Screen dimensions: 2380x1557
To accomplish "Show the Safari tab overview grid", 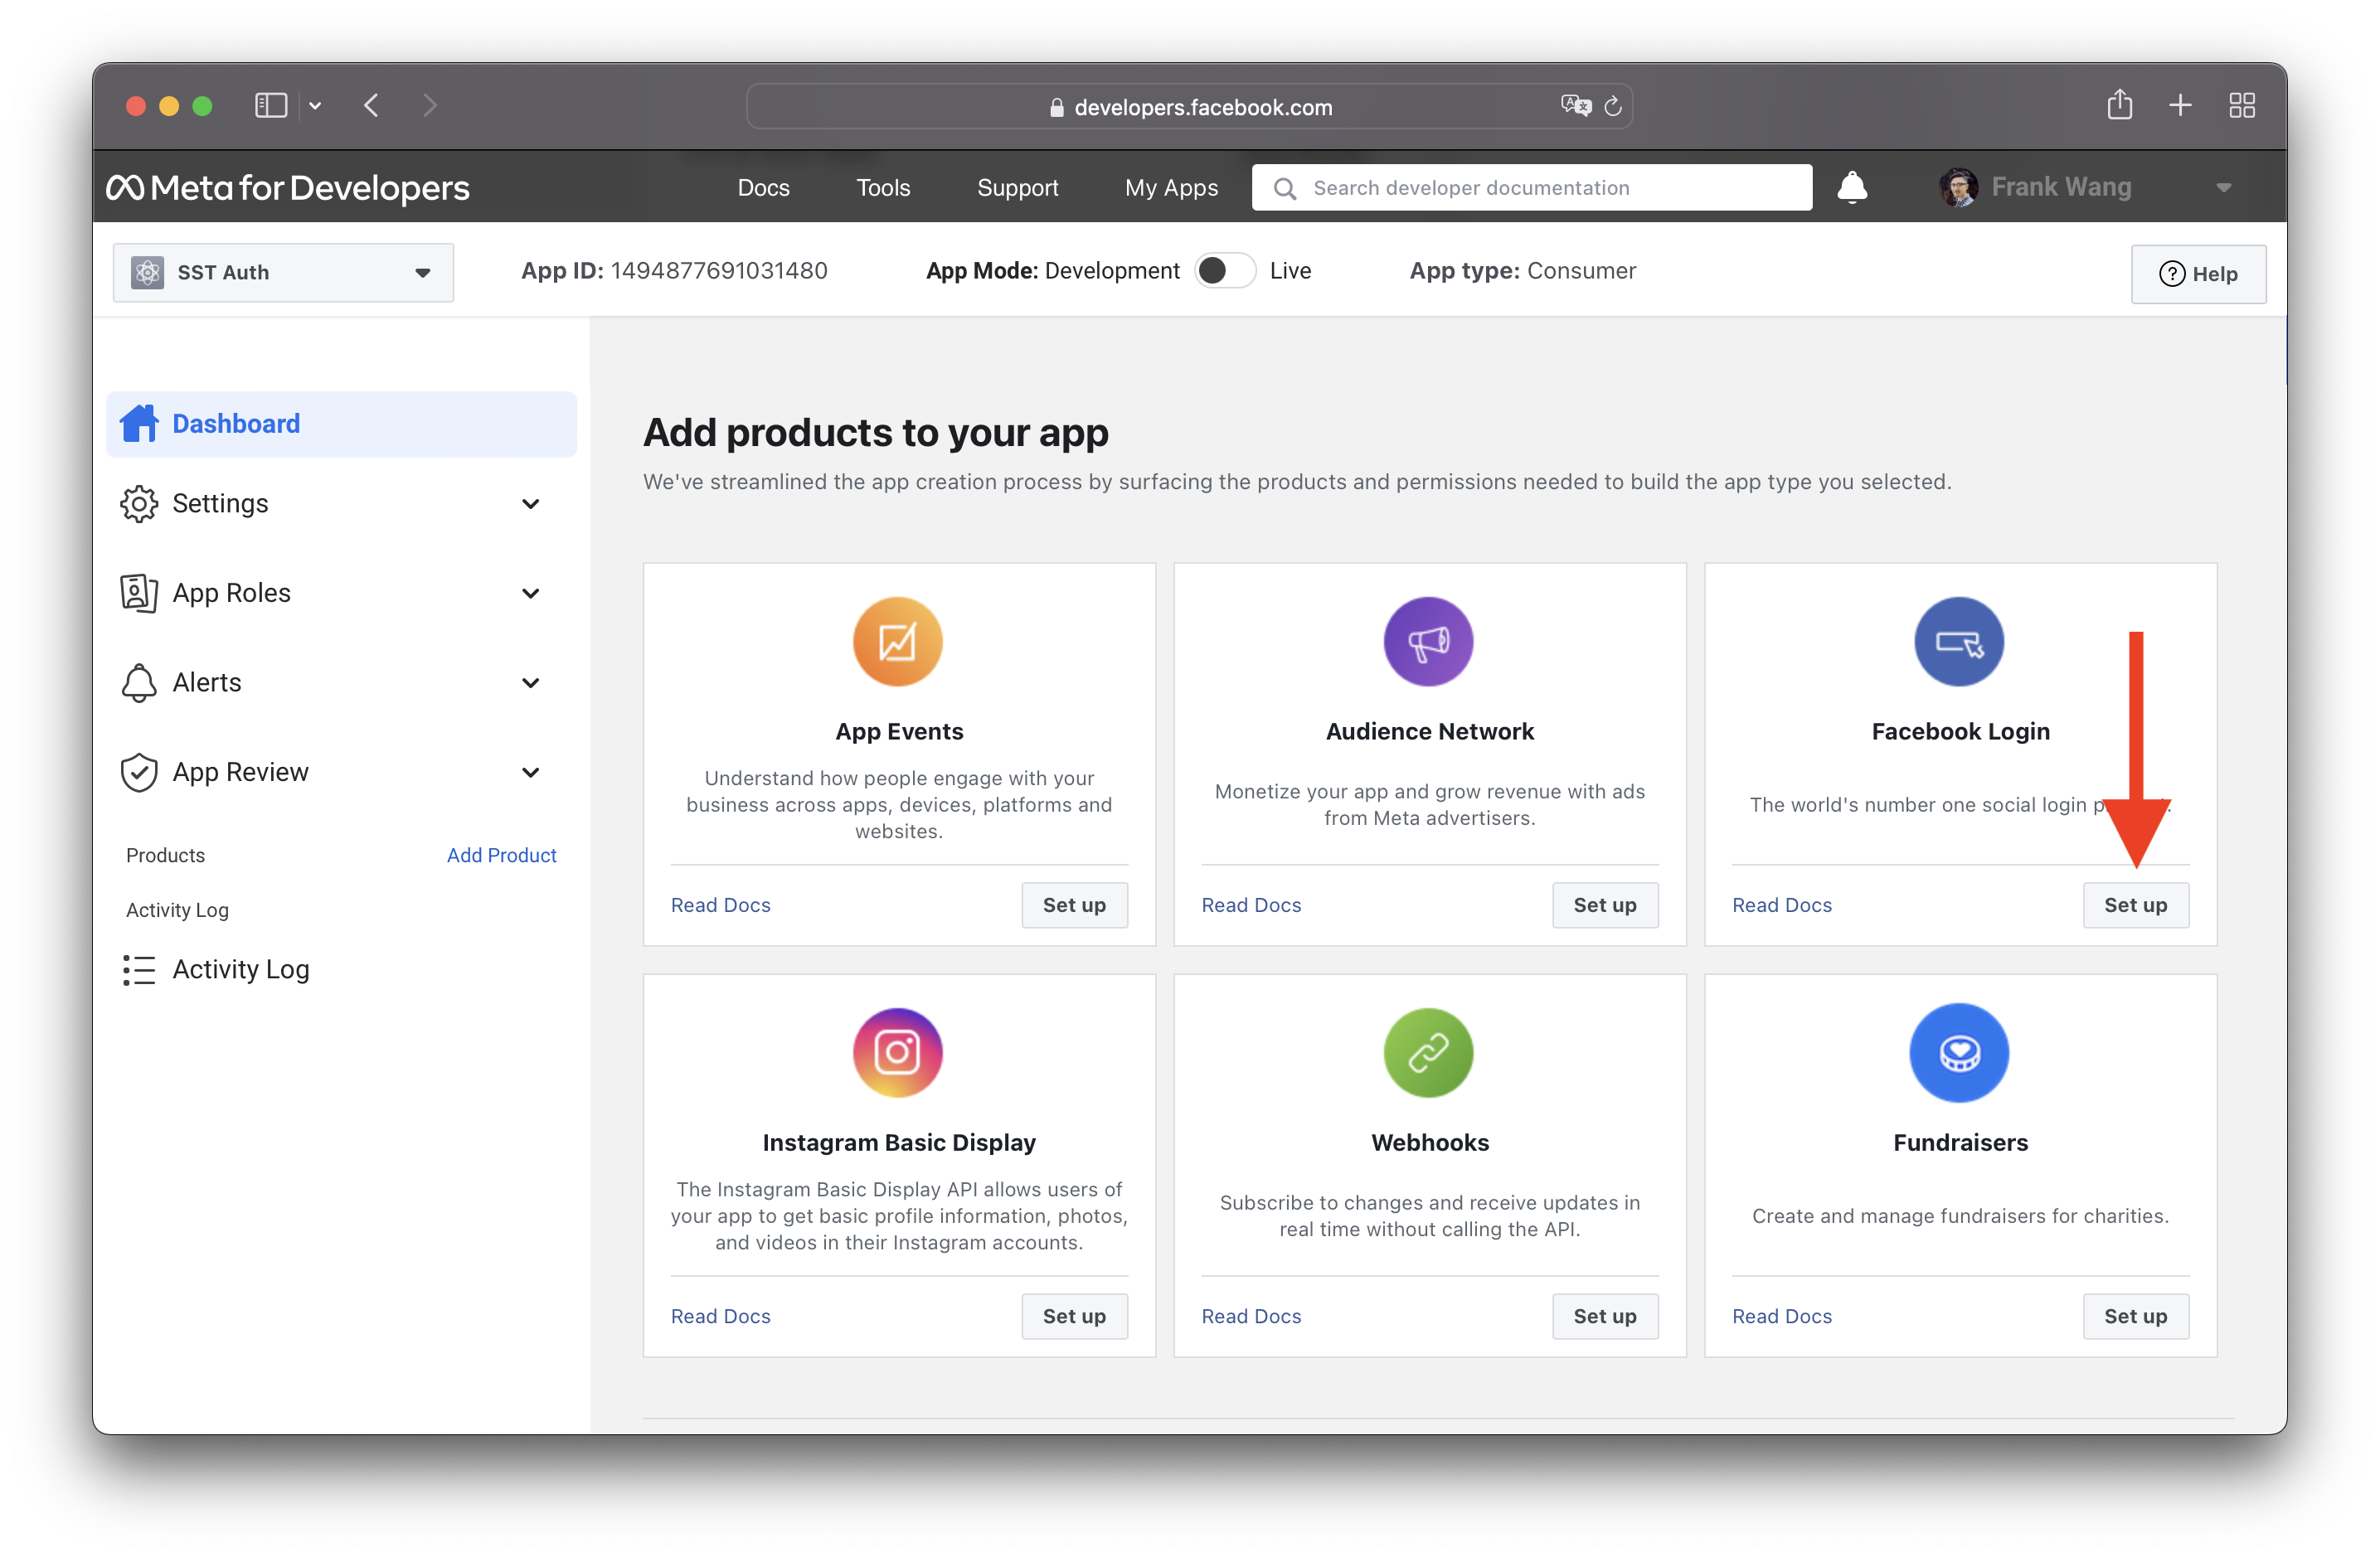I will [x=2242, y=105].
